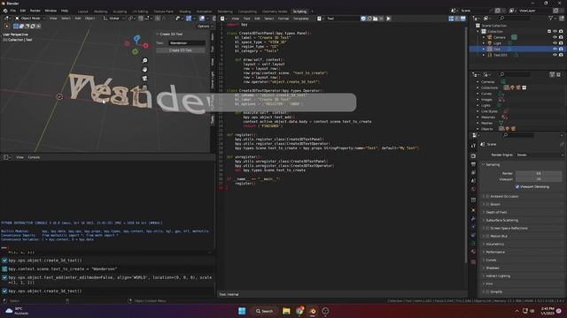Expand the Volumetrics panel
Viewport: 567px width, 318px height.
click(495, 244)
